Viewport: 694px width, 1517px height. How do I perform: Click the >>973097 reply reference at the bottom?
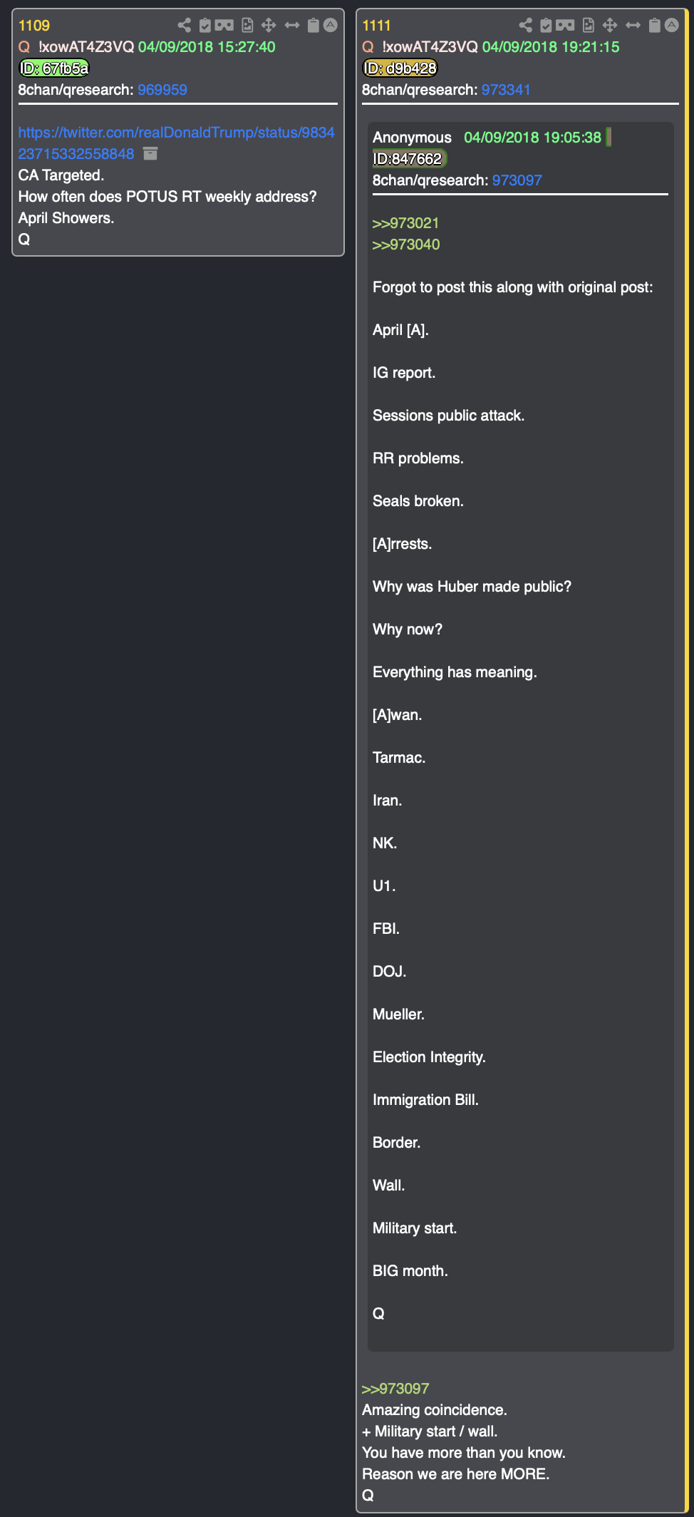[x=395, y=1389]
